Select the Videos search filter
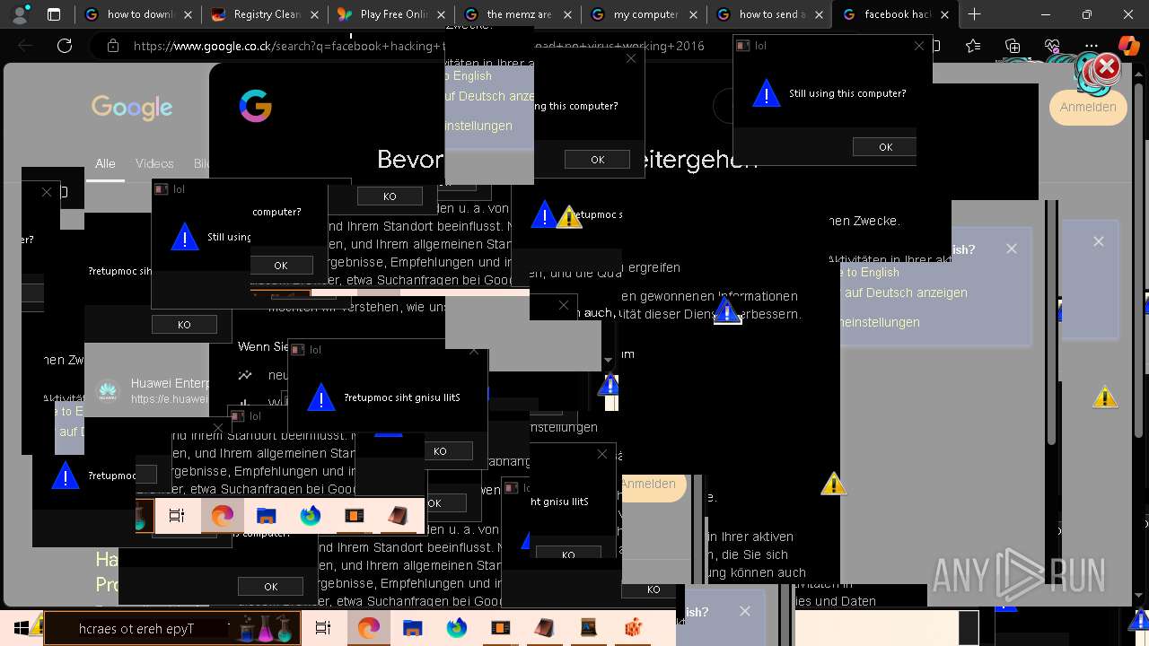Image resolution: width=1149 pixels, height=646 pixels. pyautogui.click(x=154, y=163)
